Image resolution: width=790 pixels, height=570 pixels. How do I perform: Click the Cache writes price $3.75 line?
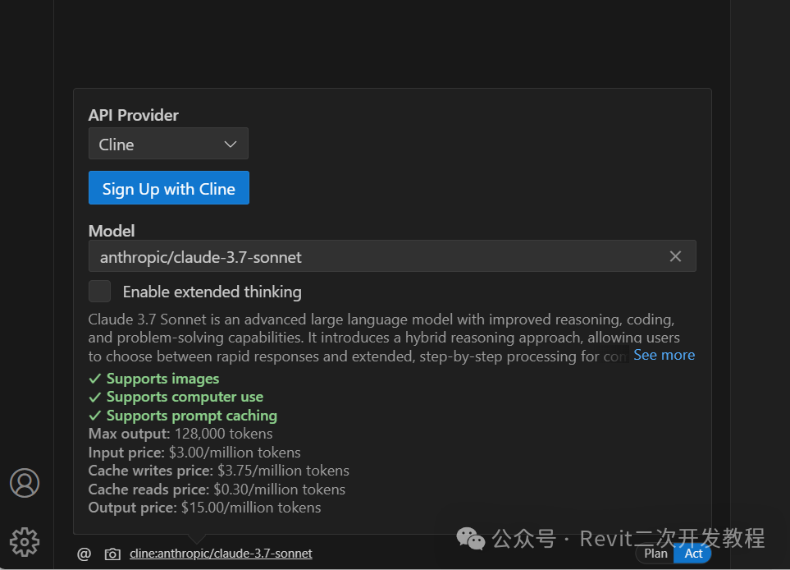point(219,471)
